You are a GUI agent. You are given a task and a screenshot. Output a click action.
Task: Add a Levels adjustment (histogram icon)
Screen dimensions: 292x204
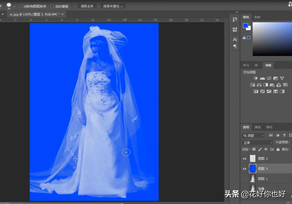pyautogui.click(x=262, y=78)
